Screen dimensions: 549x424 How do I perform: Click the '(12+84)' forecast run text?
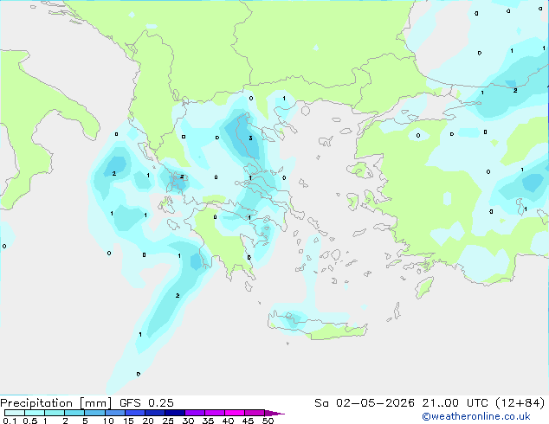pyautogui.click(x=520, y=403)
